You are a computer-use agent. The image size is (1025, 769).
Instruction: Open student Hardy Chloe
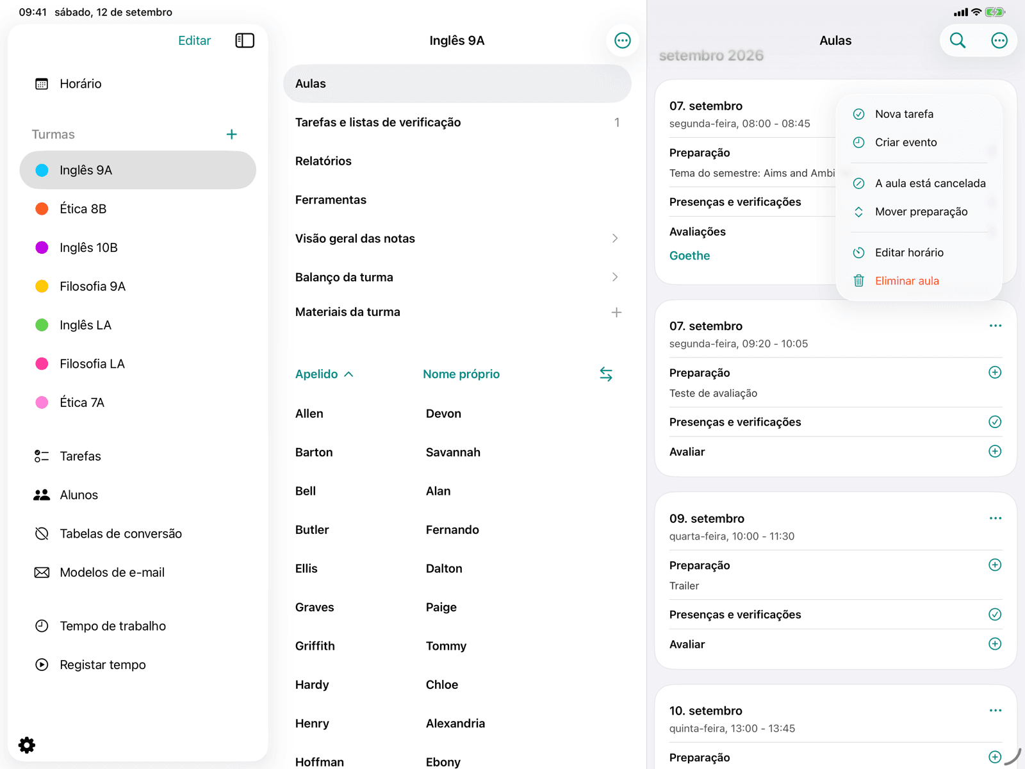coord(457,685)
